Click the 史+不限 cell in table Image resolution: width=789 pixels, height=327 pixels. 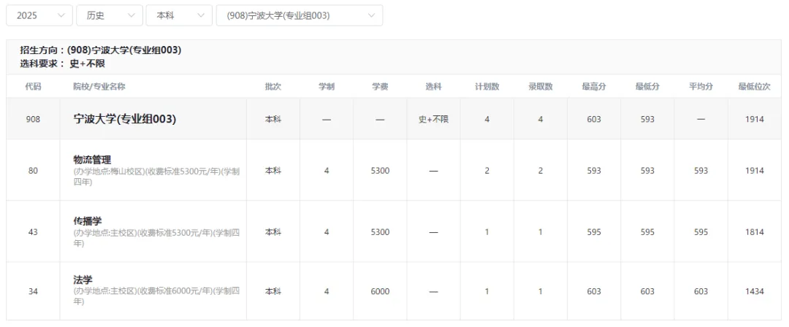(x=433, y=119)
